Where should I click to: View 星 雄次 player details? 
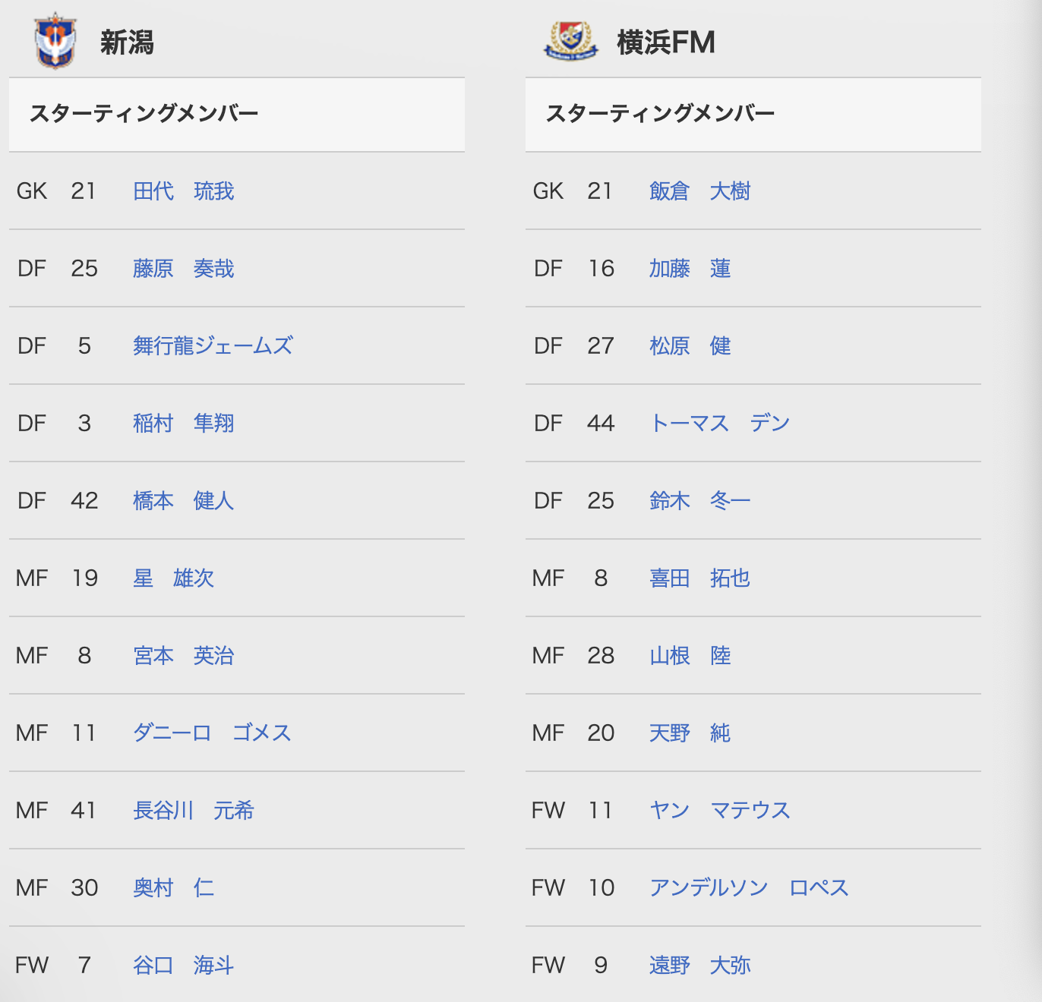pyautogui.click(x=173, y=578)
